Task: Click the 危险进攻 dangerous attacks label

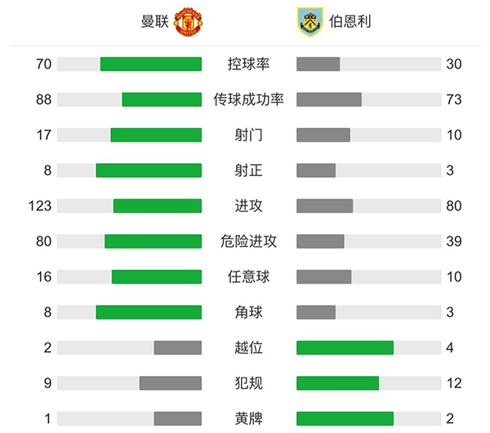Action: point(249,241)
